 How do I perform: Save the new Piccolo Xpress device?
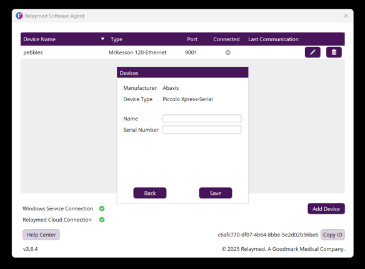[x=216, y=193]
